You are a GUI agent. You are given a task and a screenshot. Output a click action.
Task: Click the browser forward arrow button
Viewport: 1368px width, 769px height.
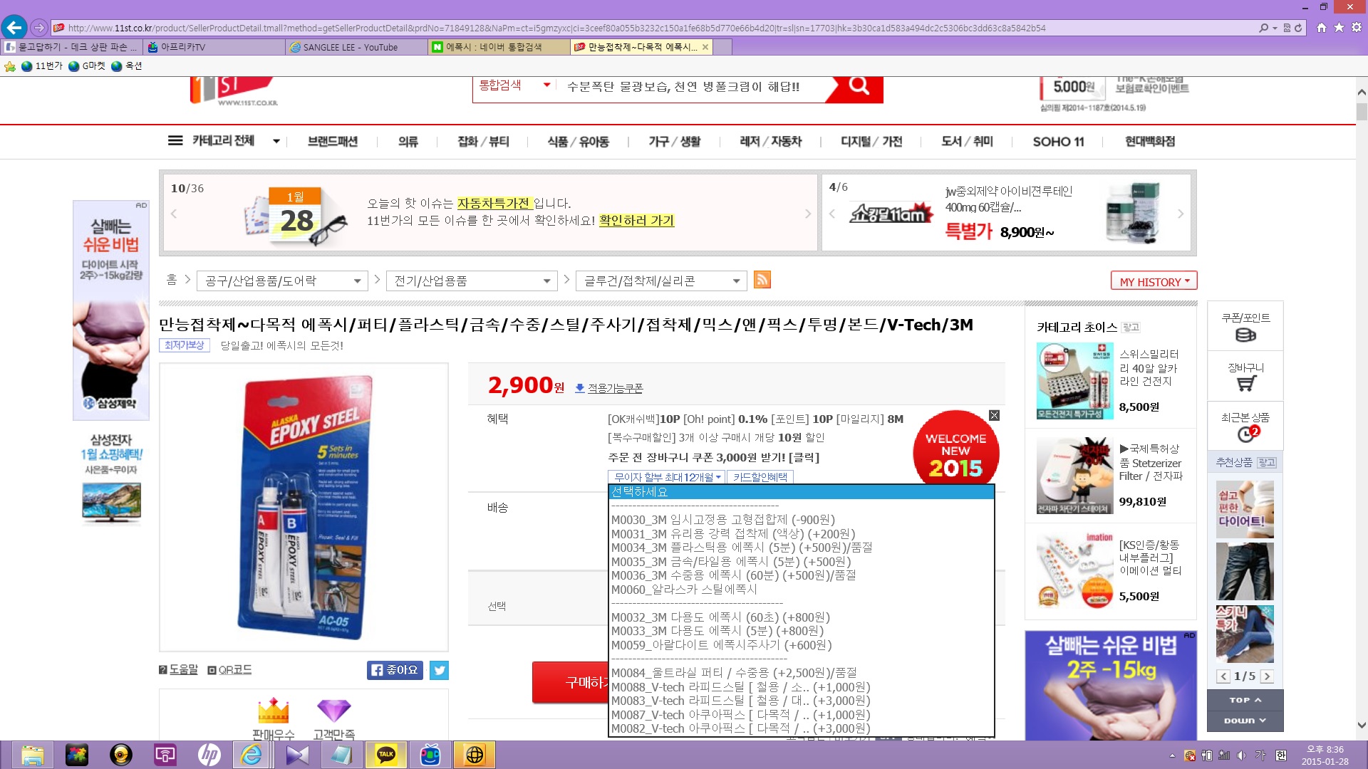39,28
